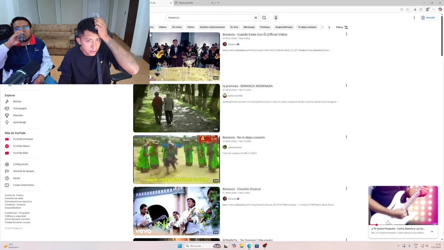444x250 pixels.
Task: Open radioantenasur channel avatar
Action: 225,147
